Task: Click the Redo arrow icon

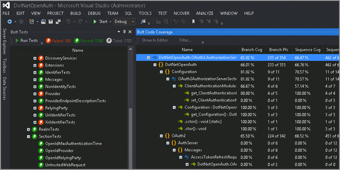Action: pos(80,22)
